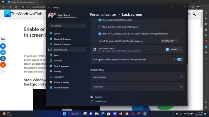Open Firefox from taskbar

coord(121,114)
